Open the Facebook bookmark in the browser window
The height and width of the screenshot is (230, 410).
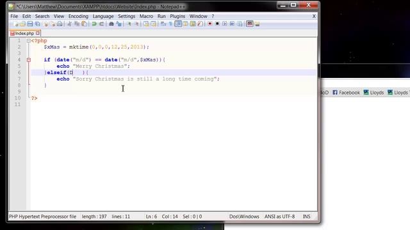[x=346, y=93]
